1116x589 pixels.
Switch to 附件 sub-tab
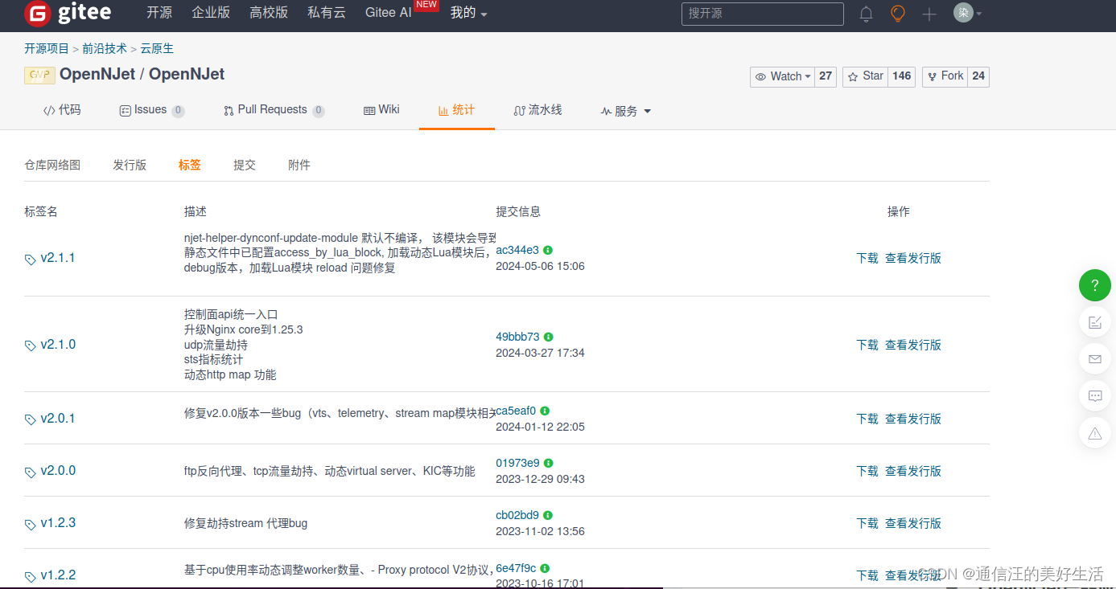pyautogui.click(x=299, y=165)
